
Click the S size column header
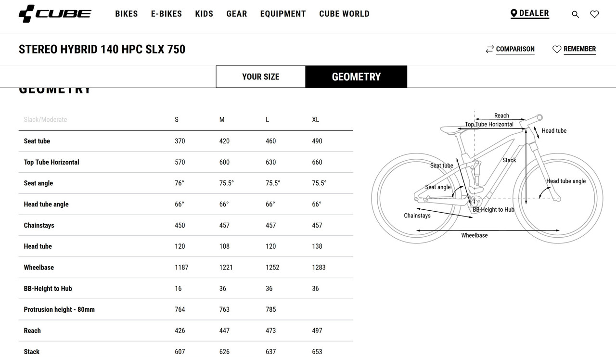177,119
